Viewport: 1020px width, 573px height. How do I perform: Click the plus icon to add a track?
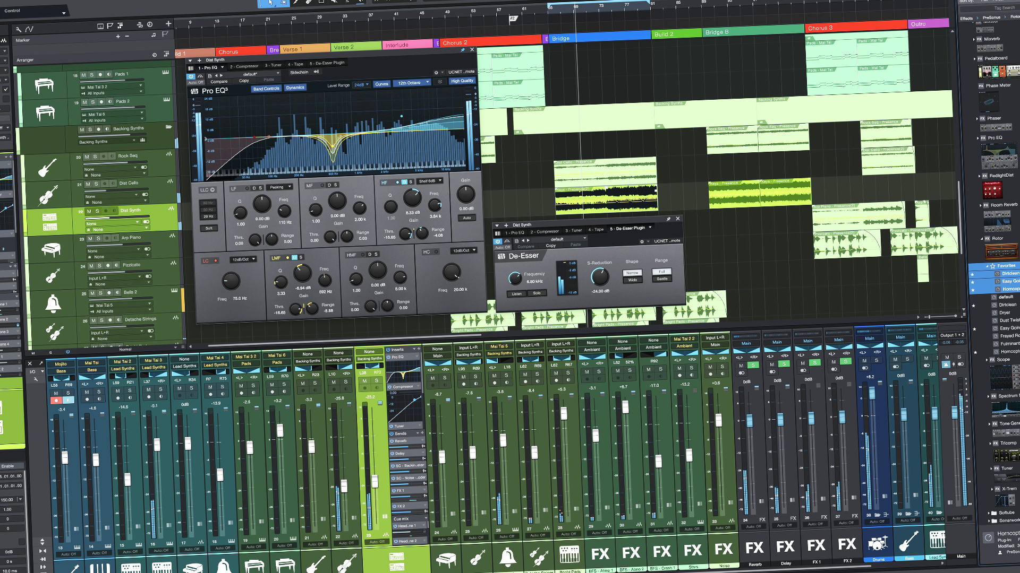[x=168, y=23]
